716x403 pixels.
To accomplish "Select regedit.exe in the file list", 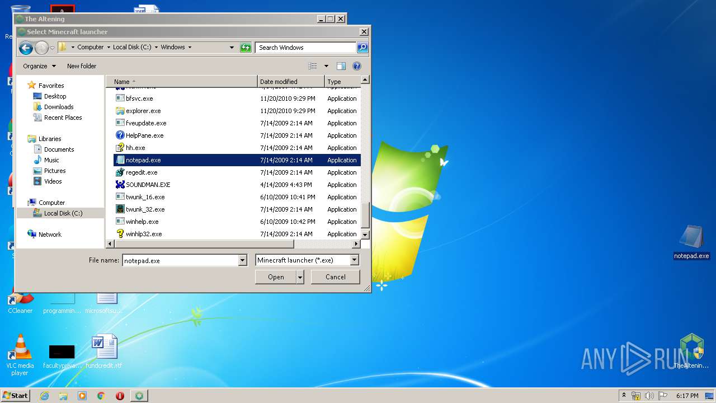I will (x=142, y=172).
